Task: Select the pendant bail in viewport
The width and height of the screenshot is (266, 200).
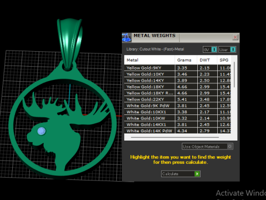Action: 70,43
